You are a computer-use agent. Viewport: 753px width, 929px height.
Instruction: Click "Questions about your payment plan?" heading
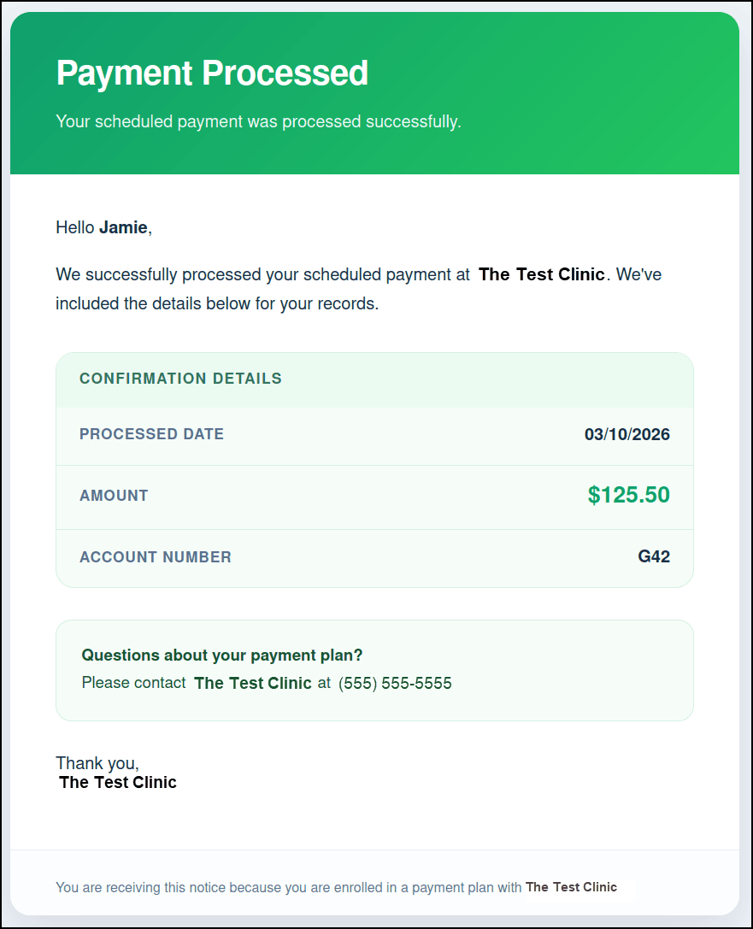point(222,656)
